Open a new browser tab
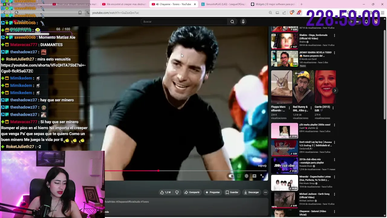Viewport: 387px width, 218px height. [x=301, y=4]
